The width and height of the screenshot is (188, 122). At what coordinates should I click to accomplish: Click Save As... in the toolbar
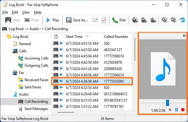coord(77,20)
